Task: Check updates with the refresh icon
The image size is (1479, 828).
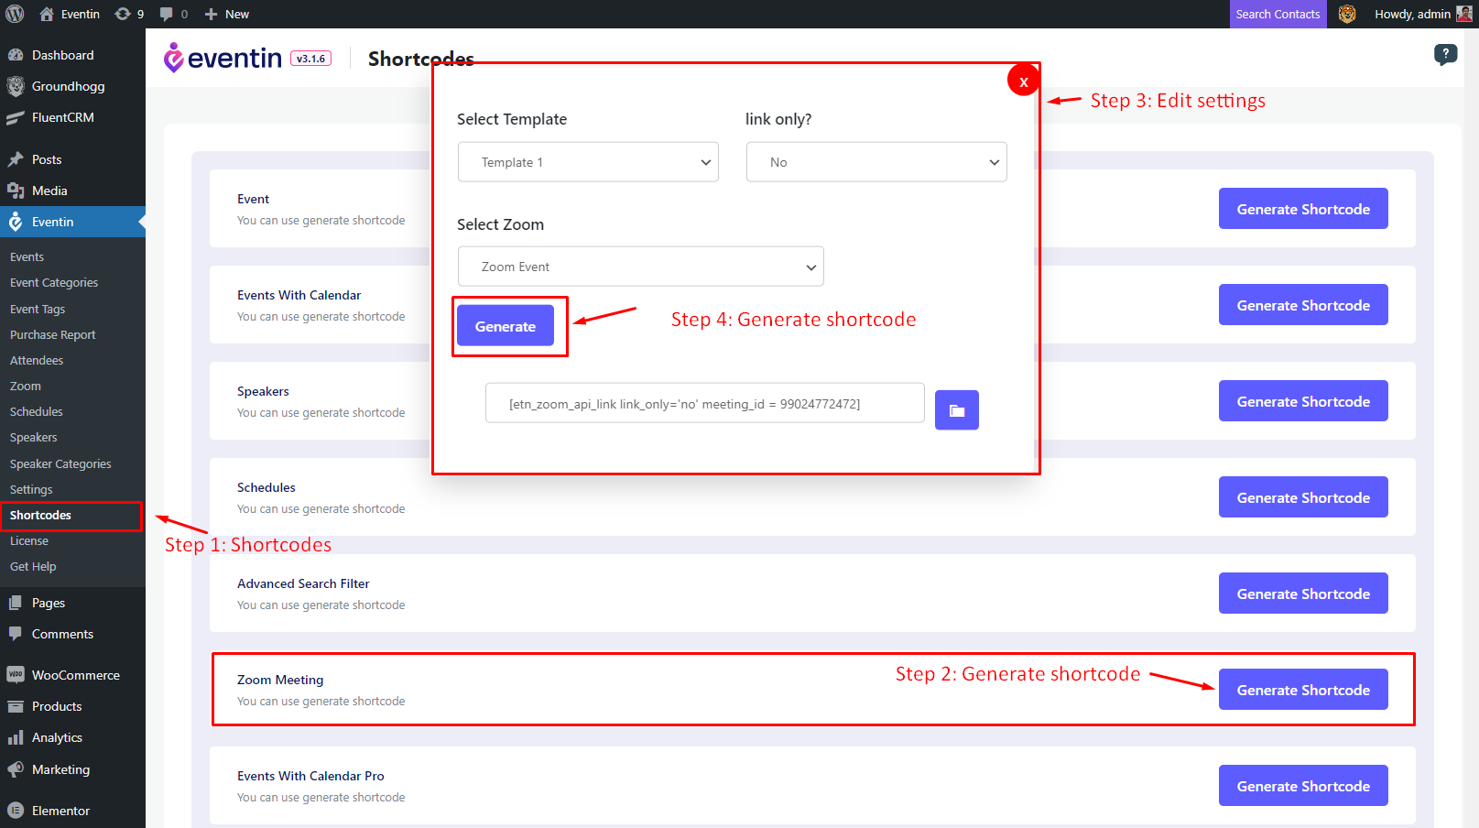Action: tap(122, 14)
